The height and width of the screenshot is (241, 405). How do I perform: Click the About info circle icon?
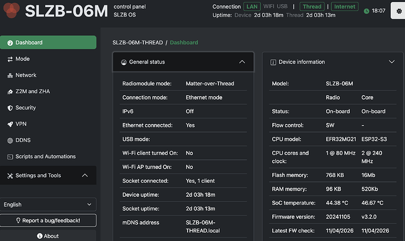coord(39,236)
